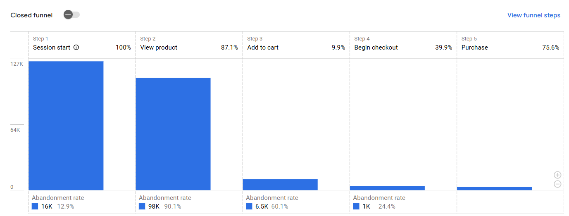The width and height of the screenshot is (569, 216).
Task: Zoom in with the plus icon
Action: pos(557,175)
